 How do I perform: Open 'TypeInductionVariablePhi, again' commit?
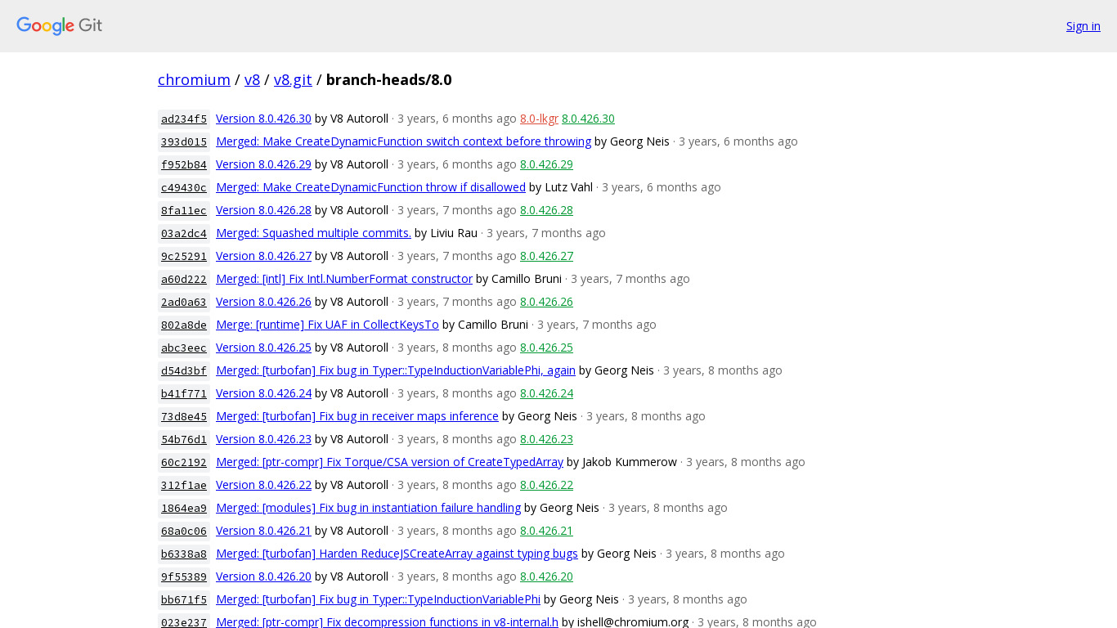coord(396,370)
